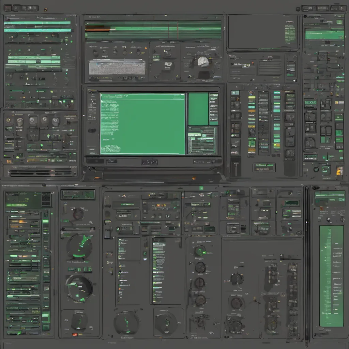Select the solid green square beside the main monitor
The image size is (349, 349).
click(198, 109)
